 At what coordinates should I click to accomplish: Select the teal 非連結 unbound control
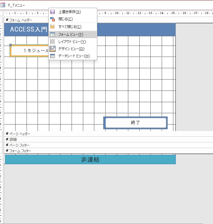pyautogui.click(x=90, y=160)
